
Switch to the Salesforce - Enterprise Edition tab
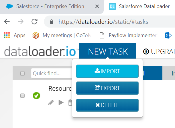49,6
